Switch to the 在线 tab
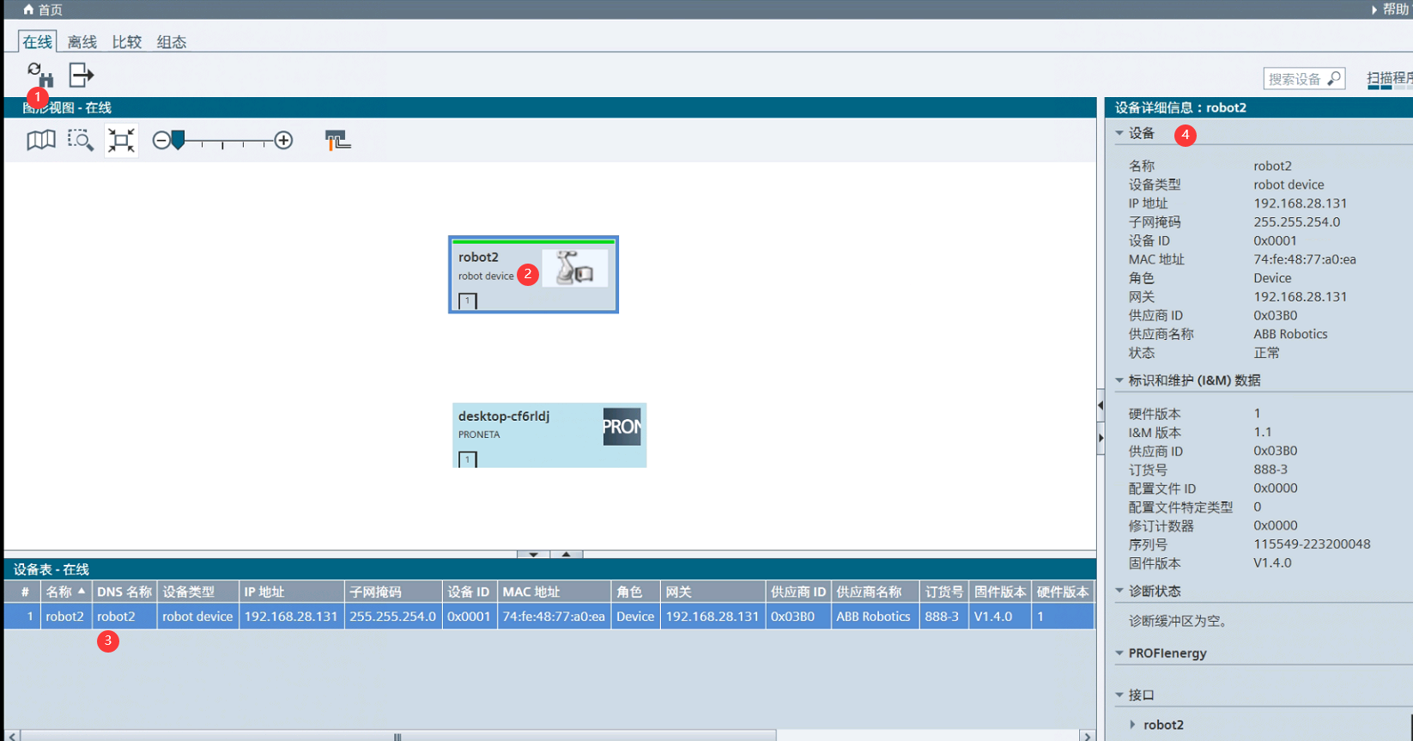This screenshot has width=1413, height=741. pyautogui.click(x=38, y=42)
